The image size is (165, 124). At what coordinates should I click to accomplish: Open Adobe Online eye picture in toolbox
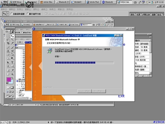(10, 32)
